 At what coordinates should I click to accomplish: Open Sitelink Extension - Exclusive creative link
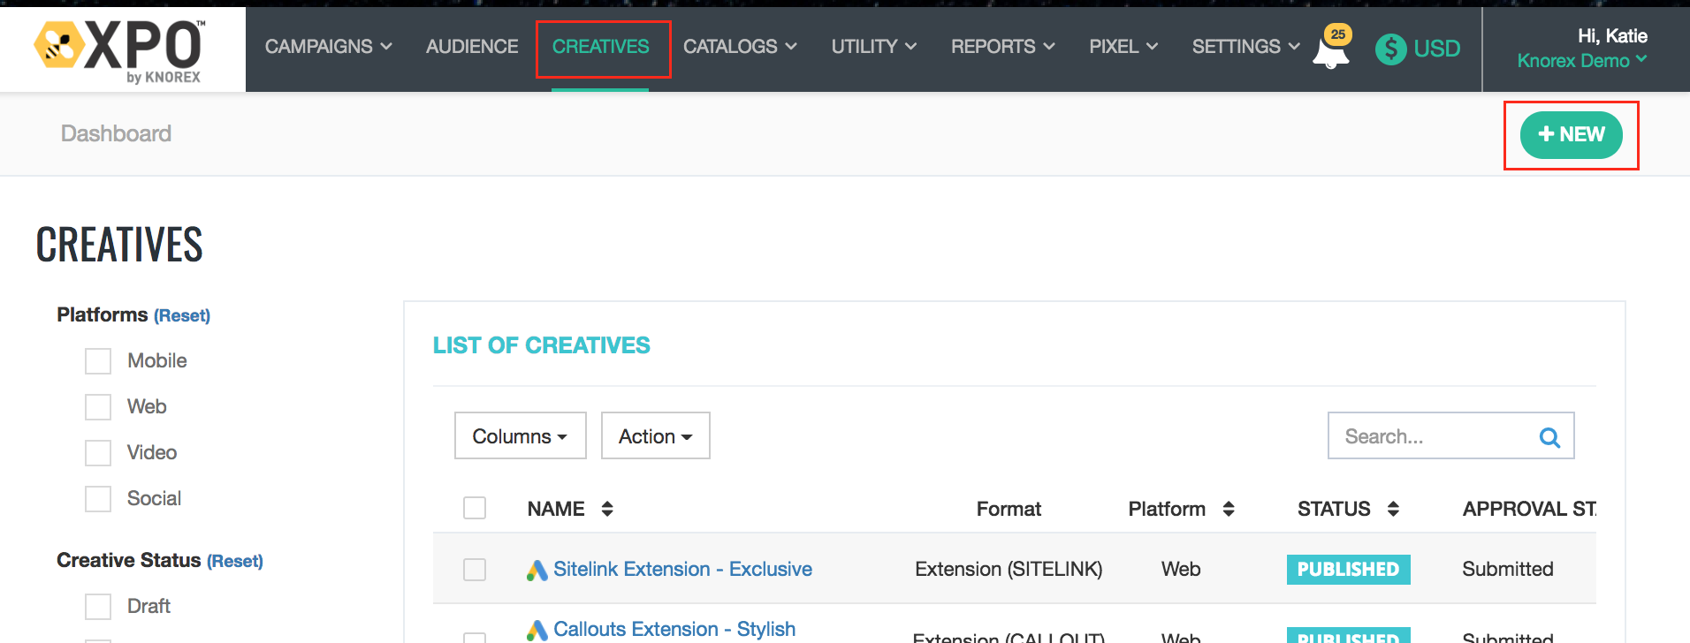click(682, 570)
